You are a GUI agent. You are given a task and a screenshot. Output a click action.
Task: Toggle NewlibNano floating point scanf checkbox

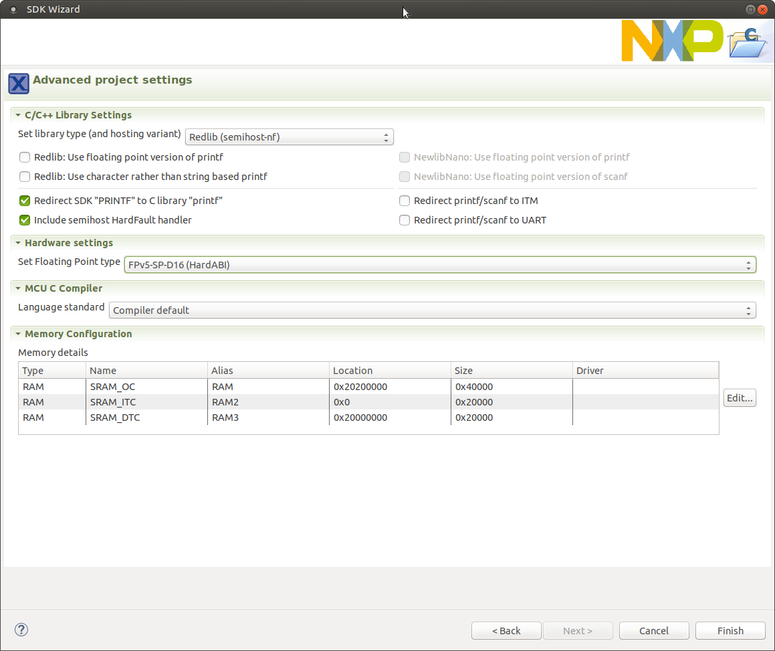[x=405, y=177]
